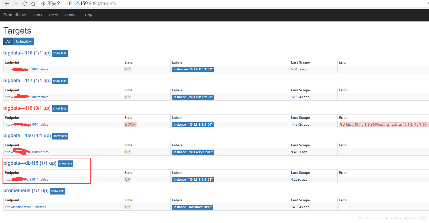Click the 5.619s ago last scrape value

coord(299,69)
